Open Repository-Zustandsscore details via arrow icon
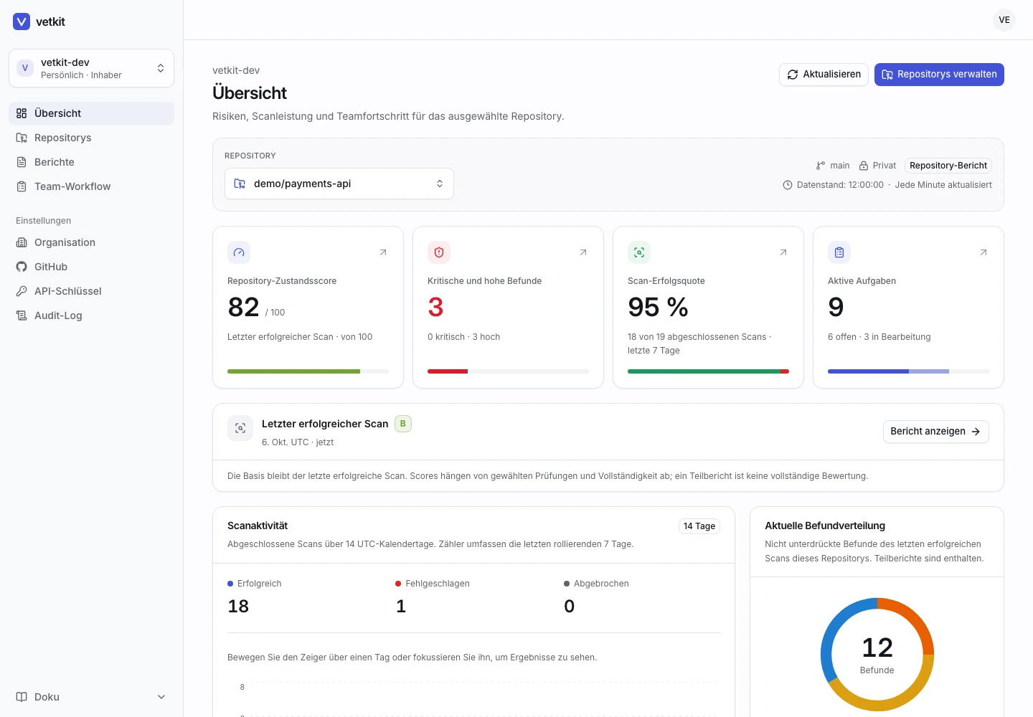1033x717 pixels. 383,252
